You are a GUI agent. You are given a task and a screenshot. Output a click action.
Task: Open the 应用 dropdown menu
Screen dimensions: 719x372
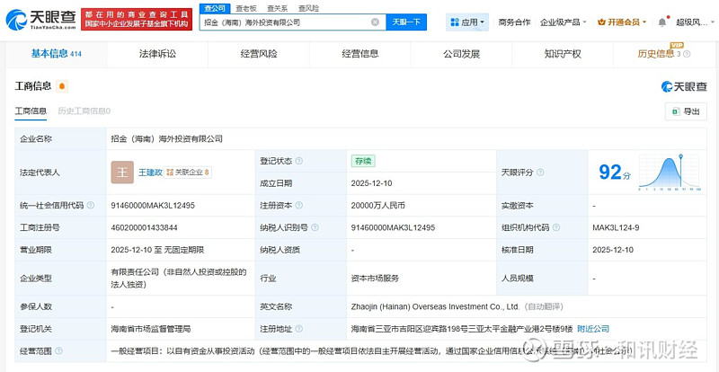point(468,22)
